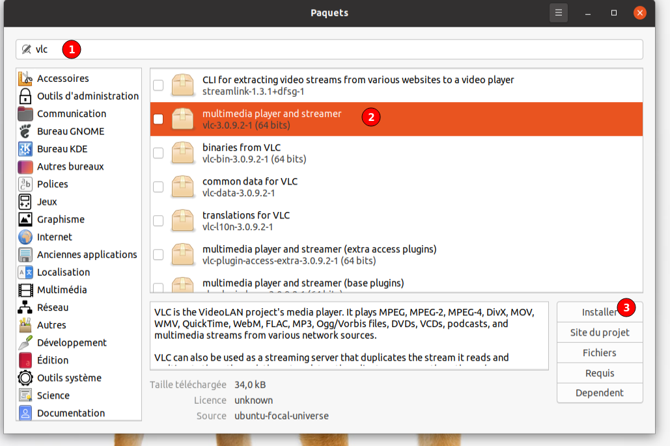This screenshot has width=670, height=446.
Task: Click the package icon for streamlink
Action: tap(182, 85)
